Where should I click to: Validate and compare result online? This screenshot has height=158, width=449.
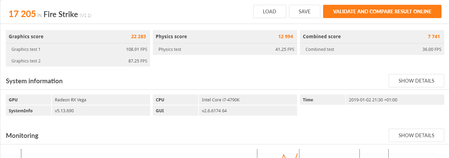pyautogui.click(x=382, y=12)
